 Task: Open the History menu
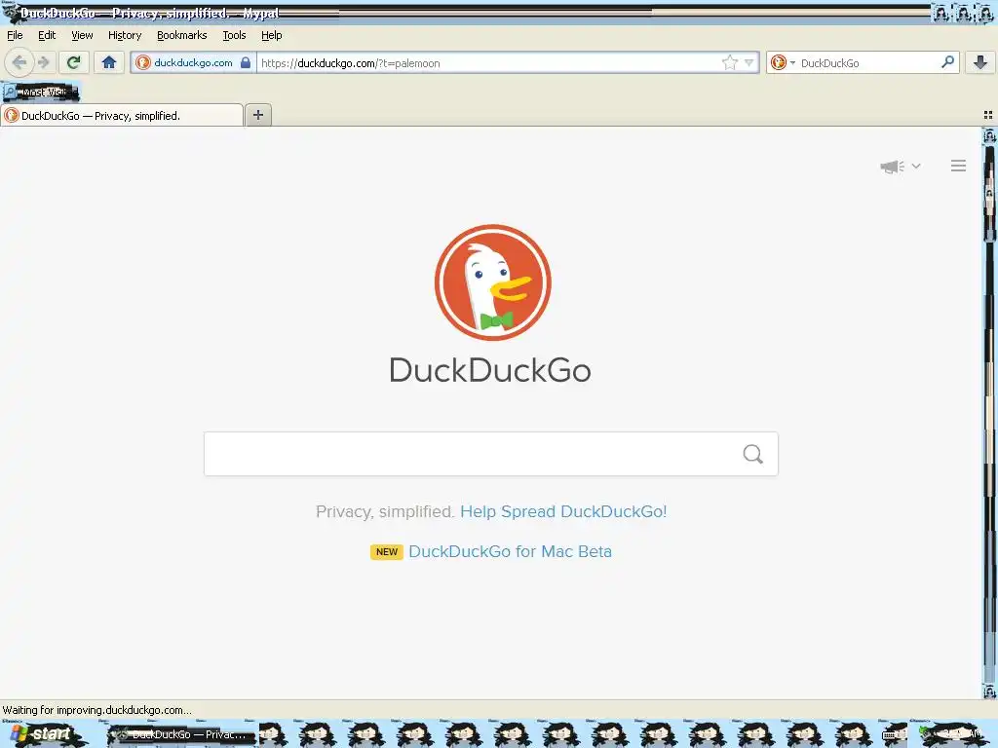[124, 35]
